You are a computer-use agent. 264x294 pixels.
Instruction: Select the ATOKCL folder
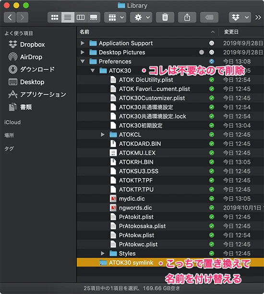130,134
